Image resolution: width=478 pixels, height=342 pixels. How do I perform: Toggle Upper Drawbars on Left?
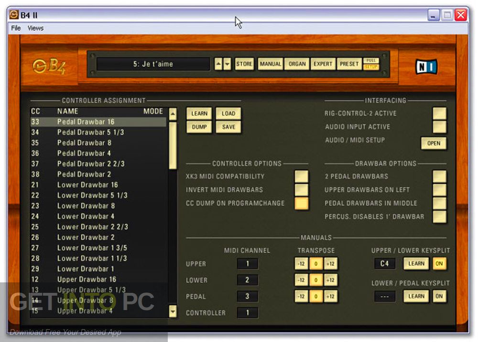click(440, 189)
